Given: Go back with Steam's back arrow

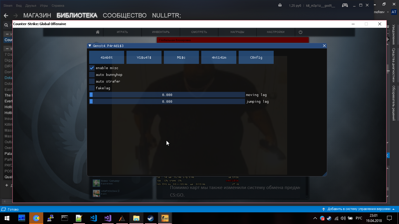Looking at the screenshot, I should tap(6, 15).
